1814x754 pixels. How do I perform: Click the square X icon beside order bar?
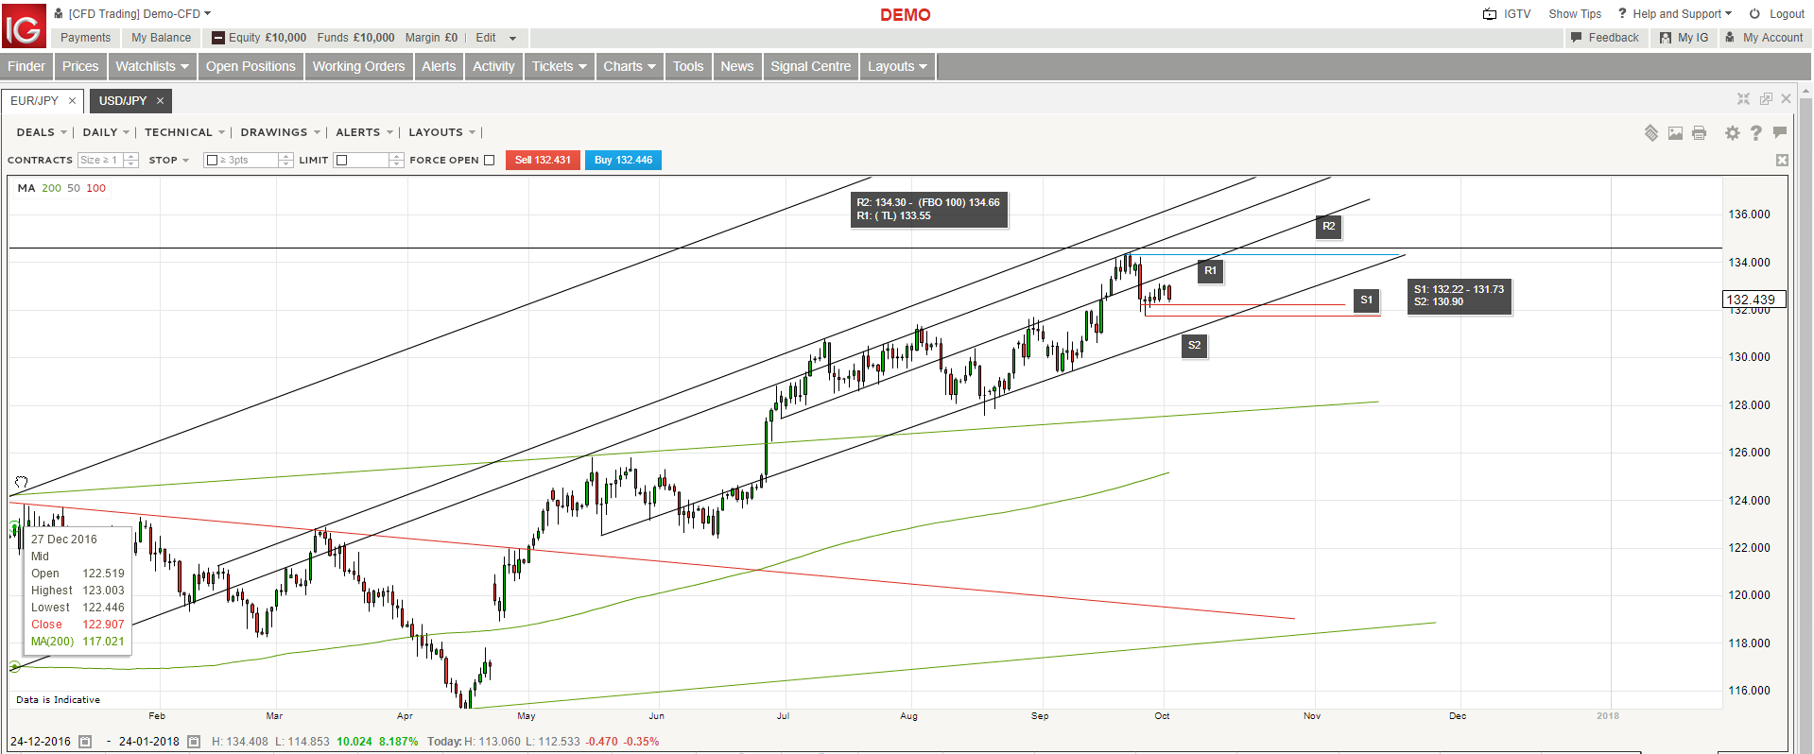point(1782,161)
